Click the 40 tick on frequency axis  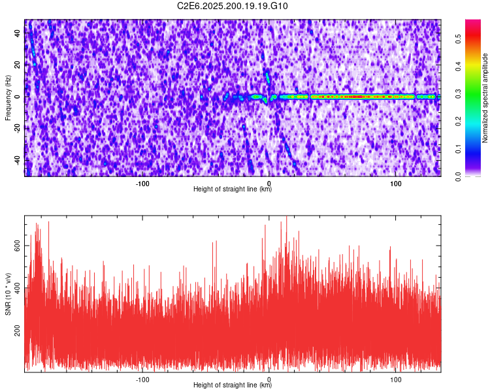coord(18,33)
